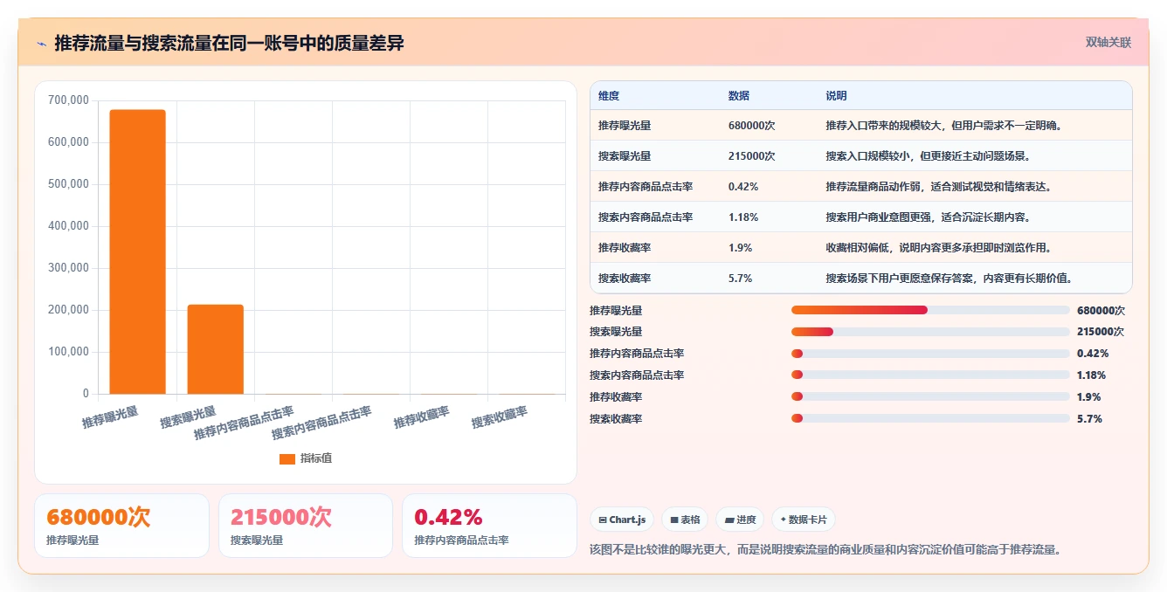Image resolution: width=1167 pixels, height=592 pixels.
Task: Select table cell 1.9%
Action: click(741, 248)
